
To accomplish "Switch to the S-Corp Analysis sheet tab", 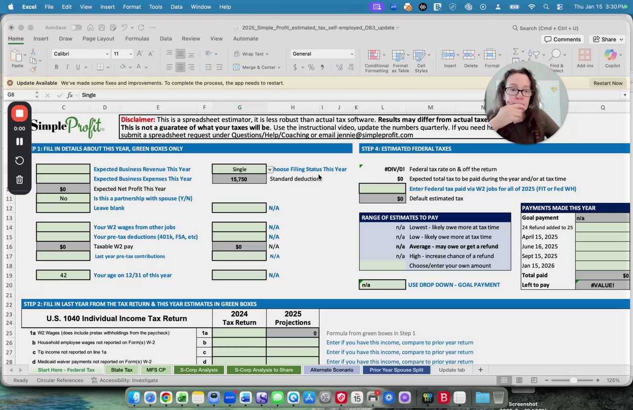I will (199, 370).
